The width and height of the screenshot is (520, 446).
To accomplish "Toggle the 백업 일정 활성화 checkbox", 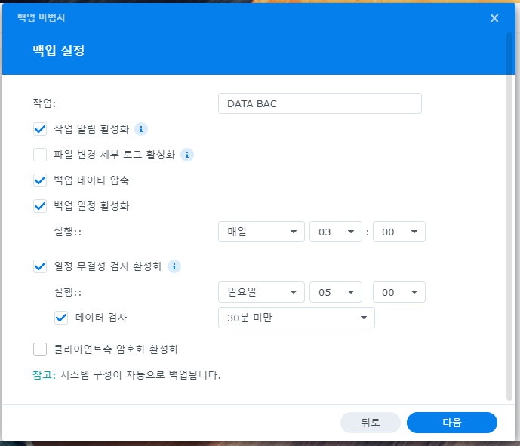I will tap(40, 206).
